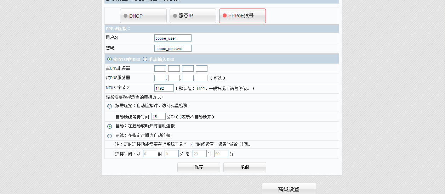Click first octet of 主DNS服务器
Screen dimensions: 445x194
(x=160, y=68)
